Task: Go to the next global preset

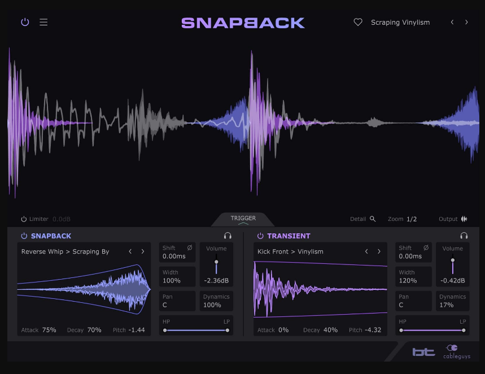Action: [x=466, y=23]
